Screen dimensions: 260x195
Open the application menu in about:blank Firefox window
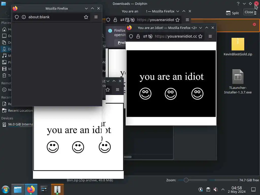[96, 17]
